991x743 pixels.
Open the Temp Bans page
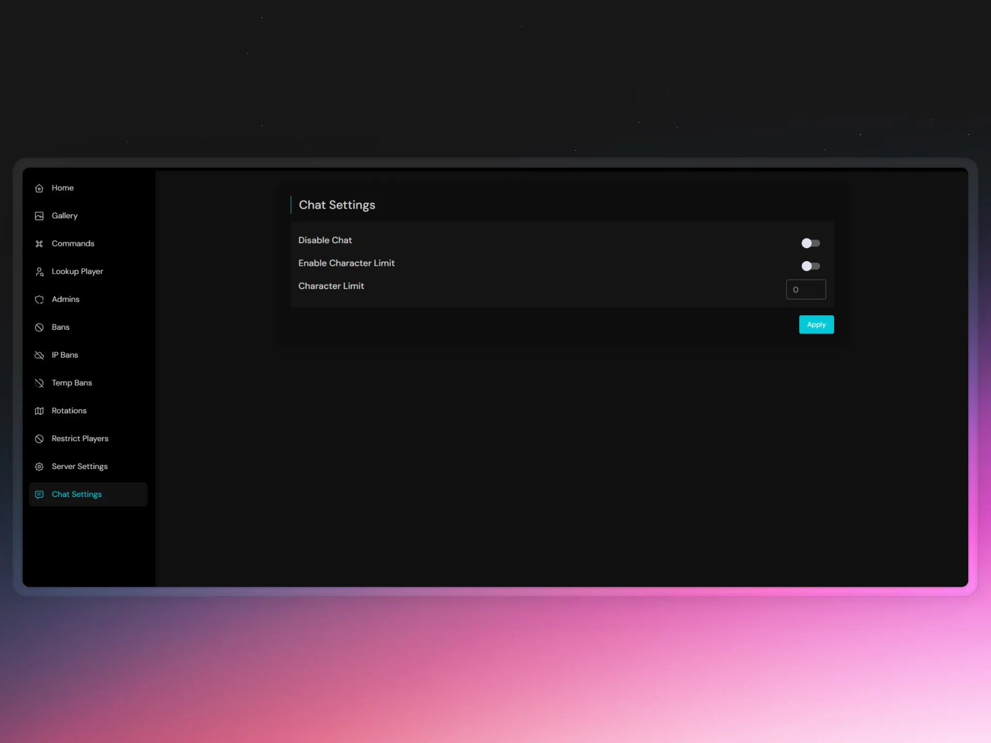(71, 383)
